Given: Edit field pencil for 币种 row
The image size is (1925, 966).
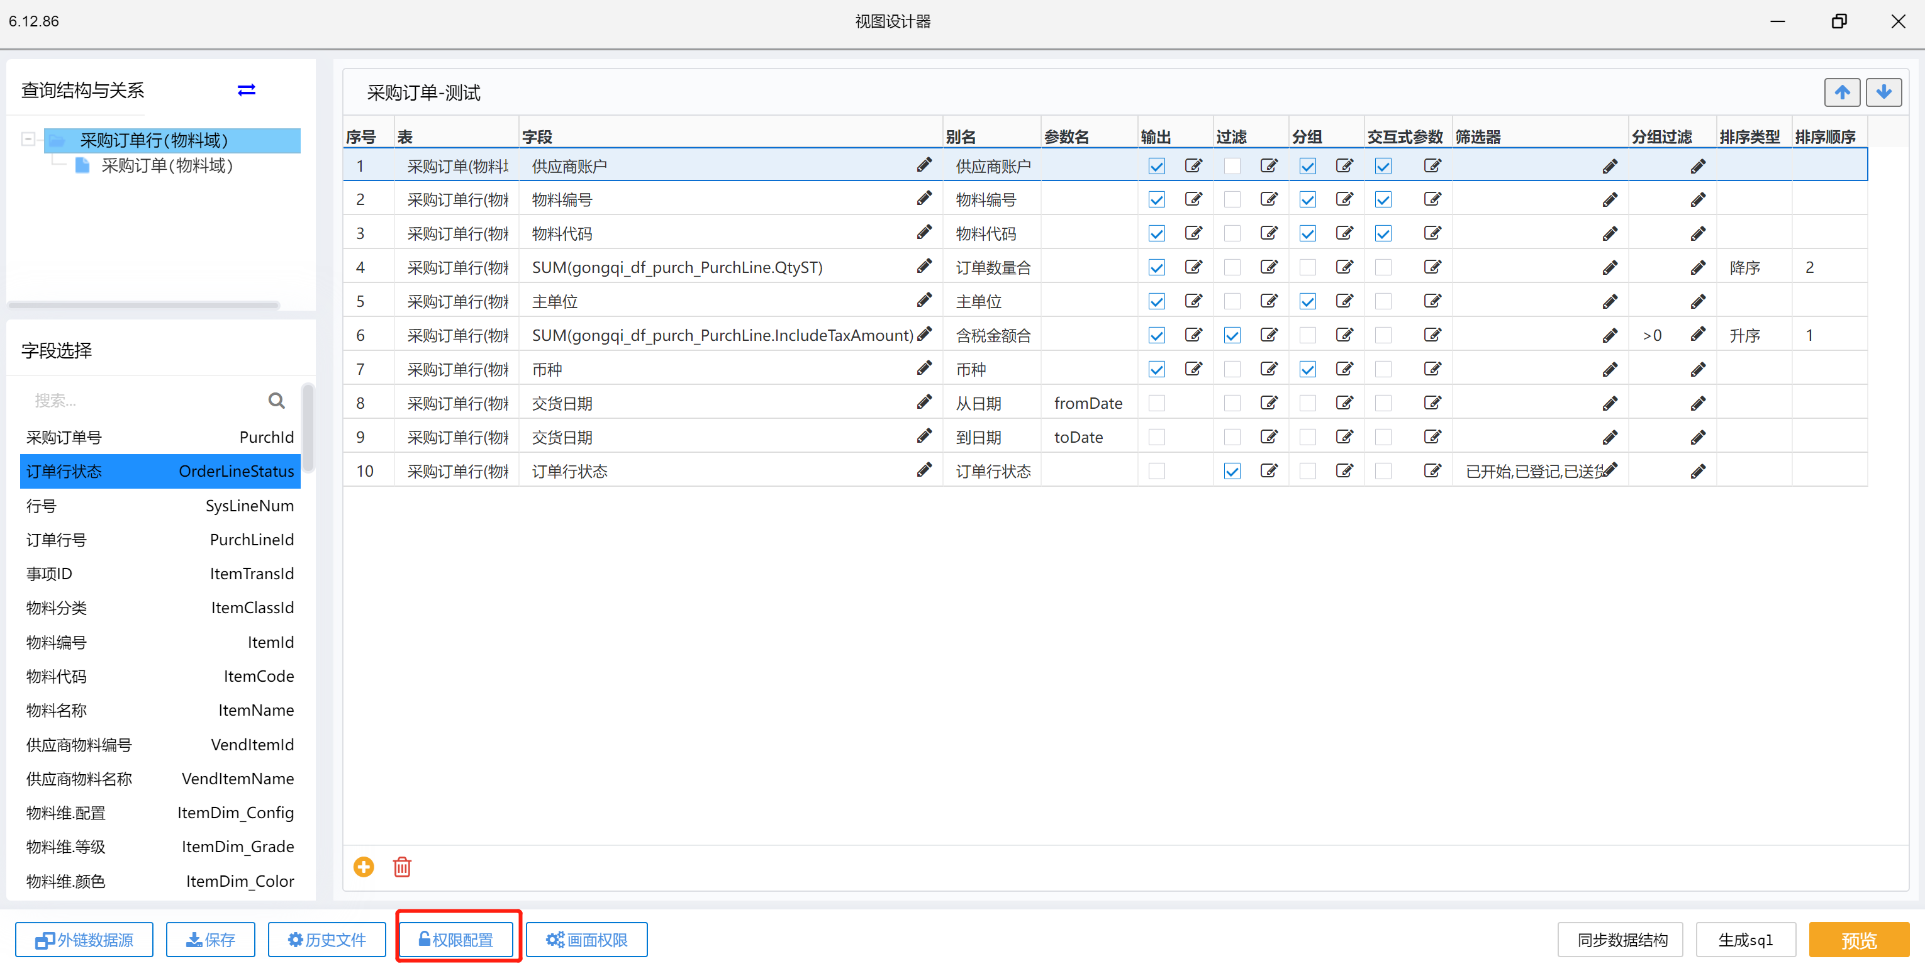Looking at the screenshot, I should pyautogui.click(x=924, y=369).
